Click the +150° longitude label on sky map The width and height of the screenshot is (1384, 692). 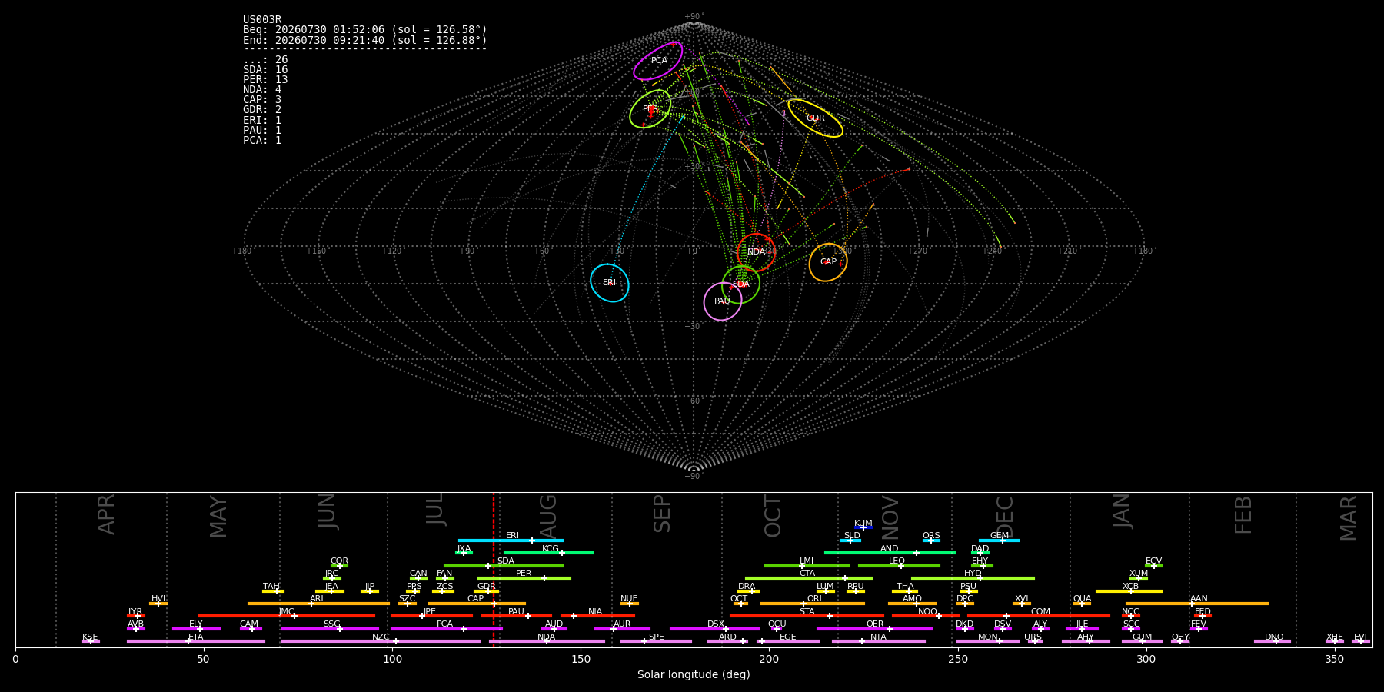tap(316, 251)
